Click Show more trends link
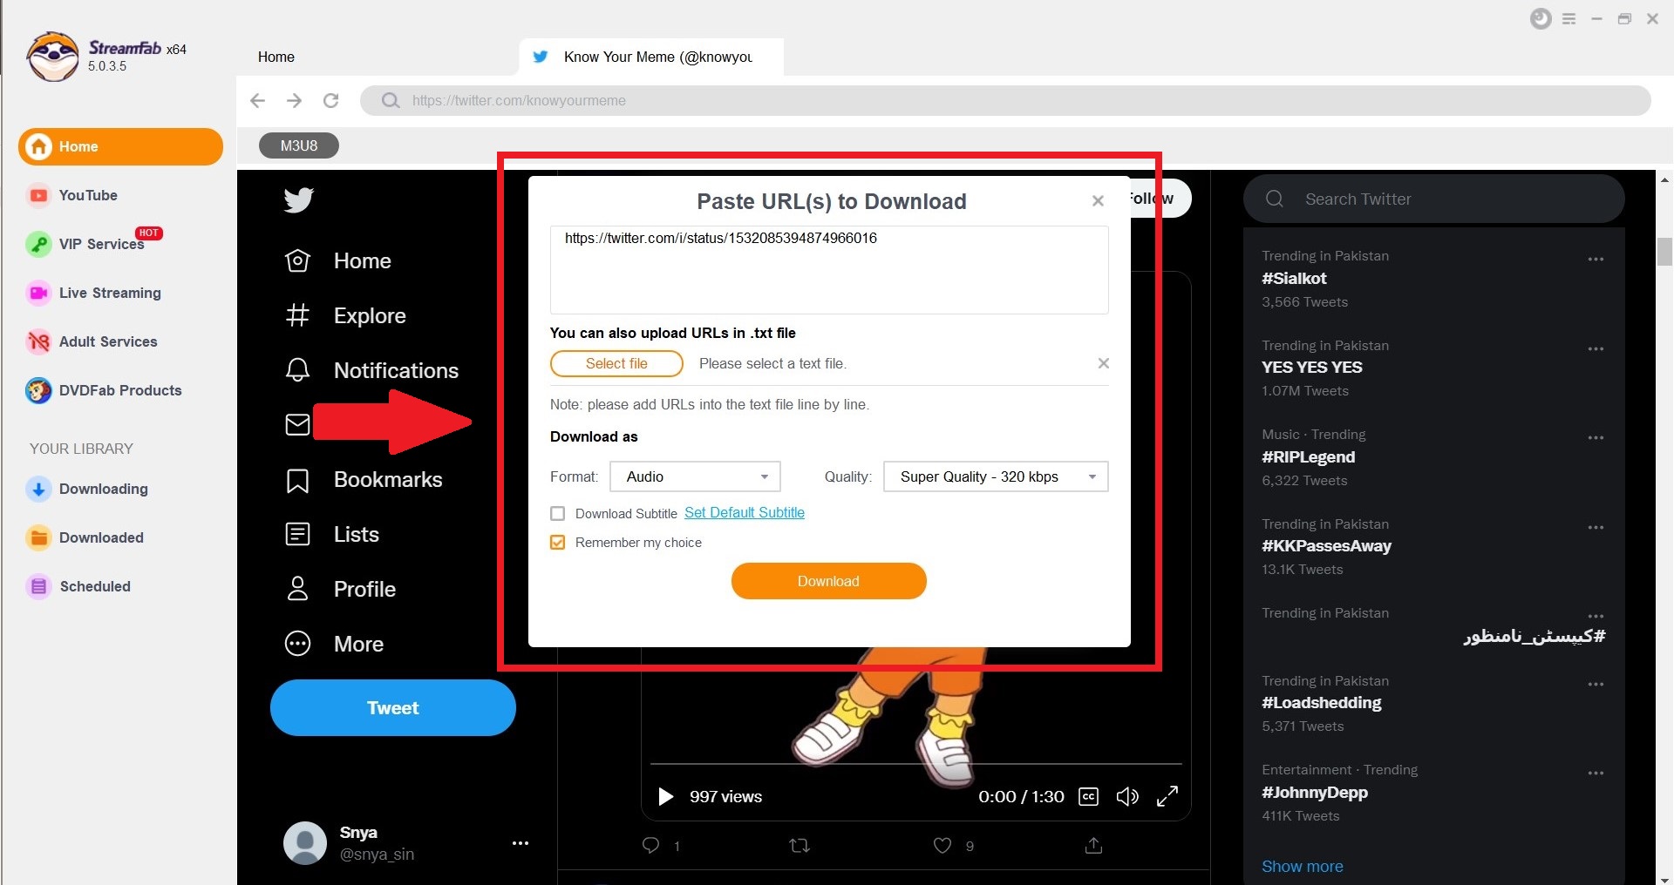 click(1302, 866)
